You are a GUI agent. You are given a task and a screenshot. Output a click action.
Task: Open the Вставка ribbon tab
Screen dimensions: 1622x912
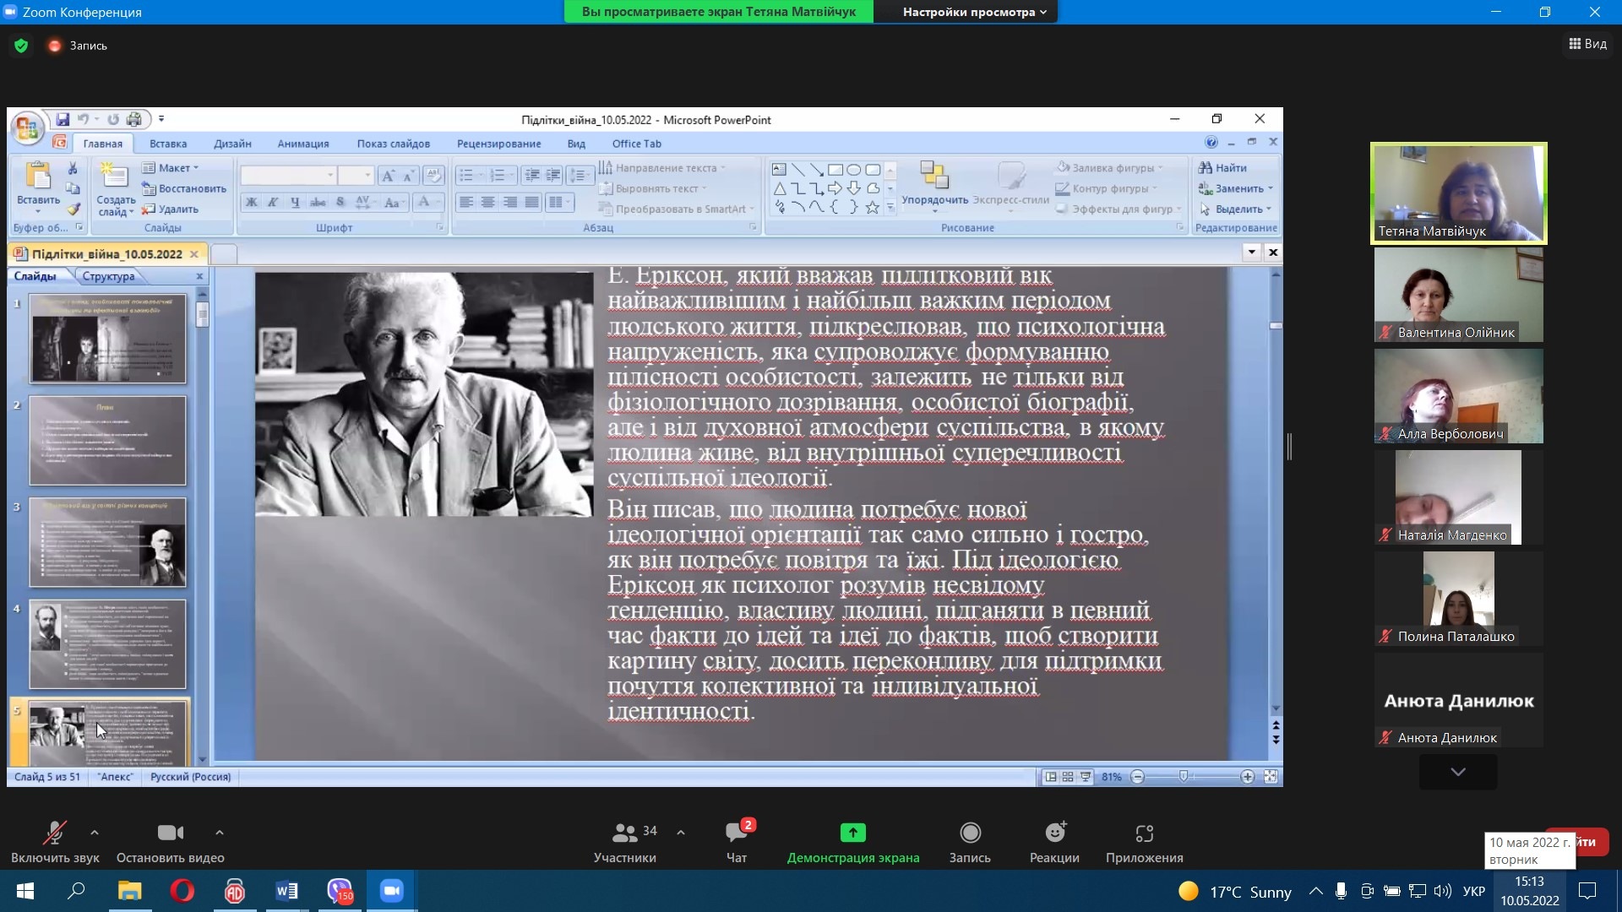pyautogui.click(x=168, y=144)
